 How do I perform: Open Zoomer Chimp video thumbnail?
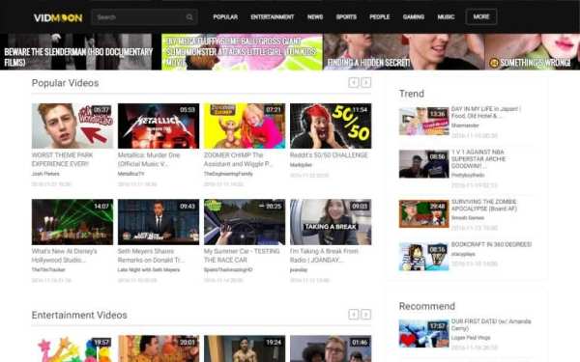tap(245, 125)
